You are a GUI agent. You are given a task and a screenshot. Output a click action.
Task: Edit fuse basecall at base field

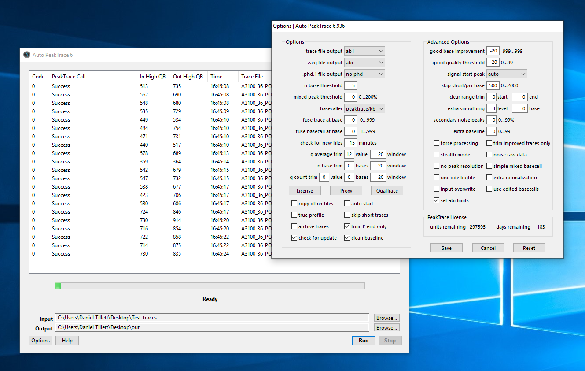pos(350,131)
